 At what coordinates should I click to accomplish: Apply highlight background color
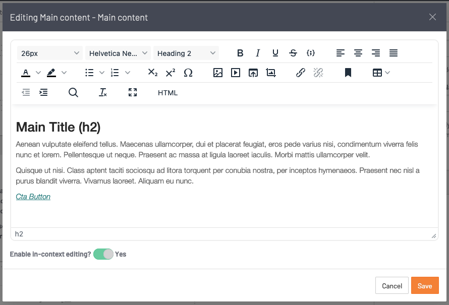click(x=51, y=73)
